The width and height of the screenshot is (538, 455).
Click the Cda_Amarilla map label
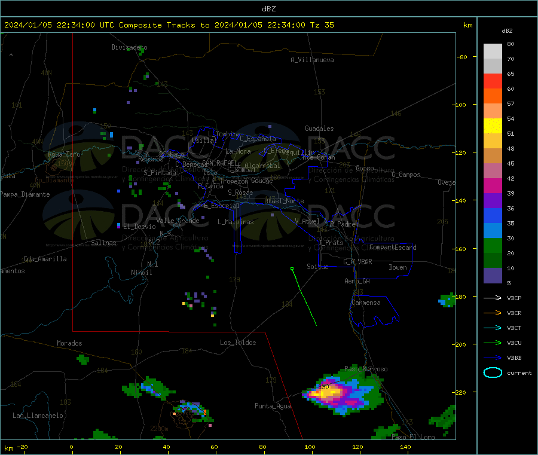pos(45,259)
